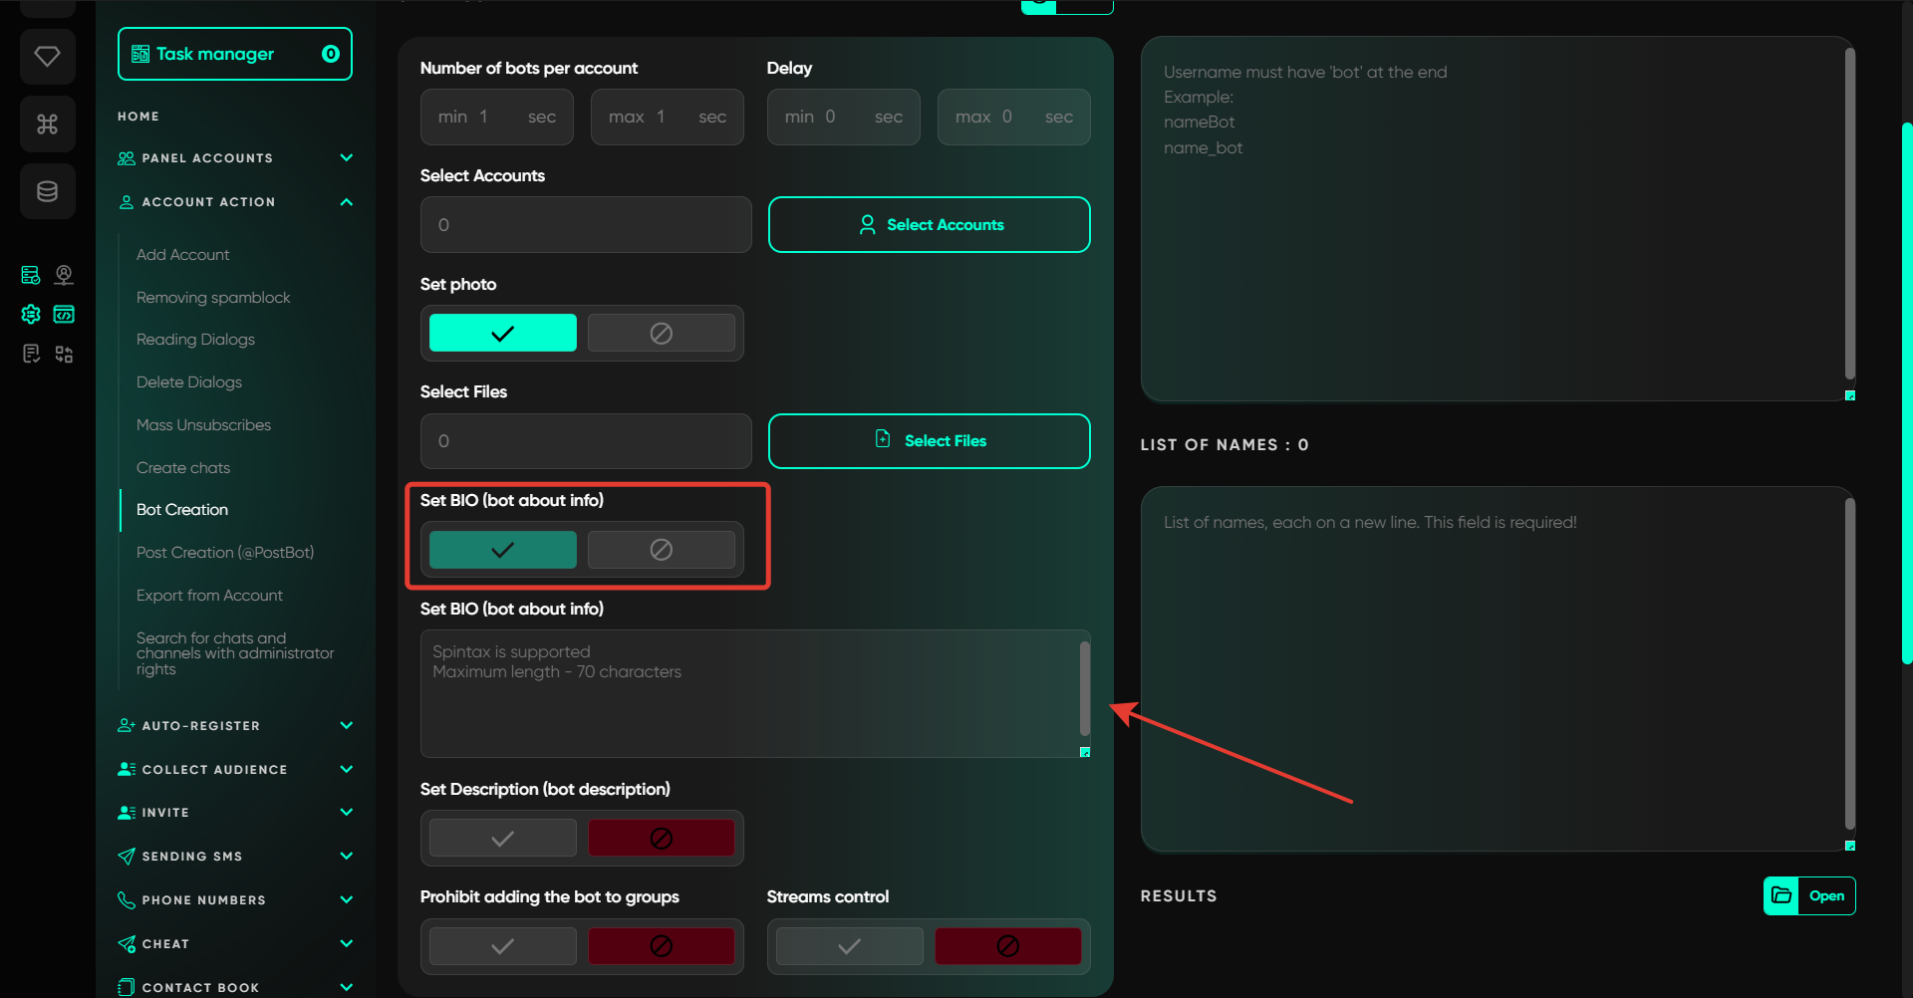Click the user profile pin sidebar icon
This screenshot has height=998, width=1913.
click(x=64, y=275)
